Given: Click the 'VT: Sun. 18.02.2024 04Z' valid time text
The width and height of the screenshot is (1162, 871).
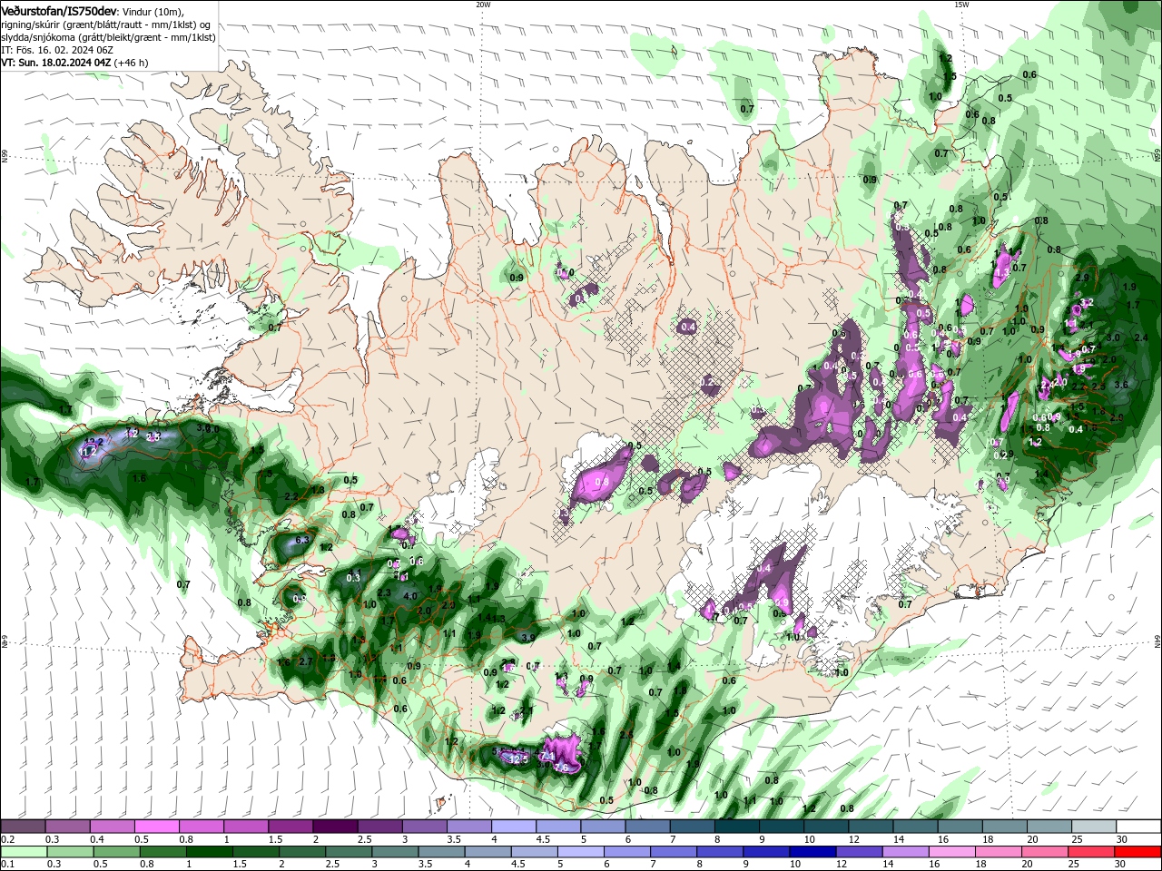Looking at the screenshot, I should coord(56,63).
